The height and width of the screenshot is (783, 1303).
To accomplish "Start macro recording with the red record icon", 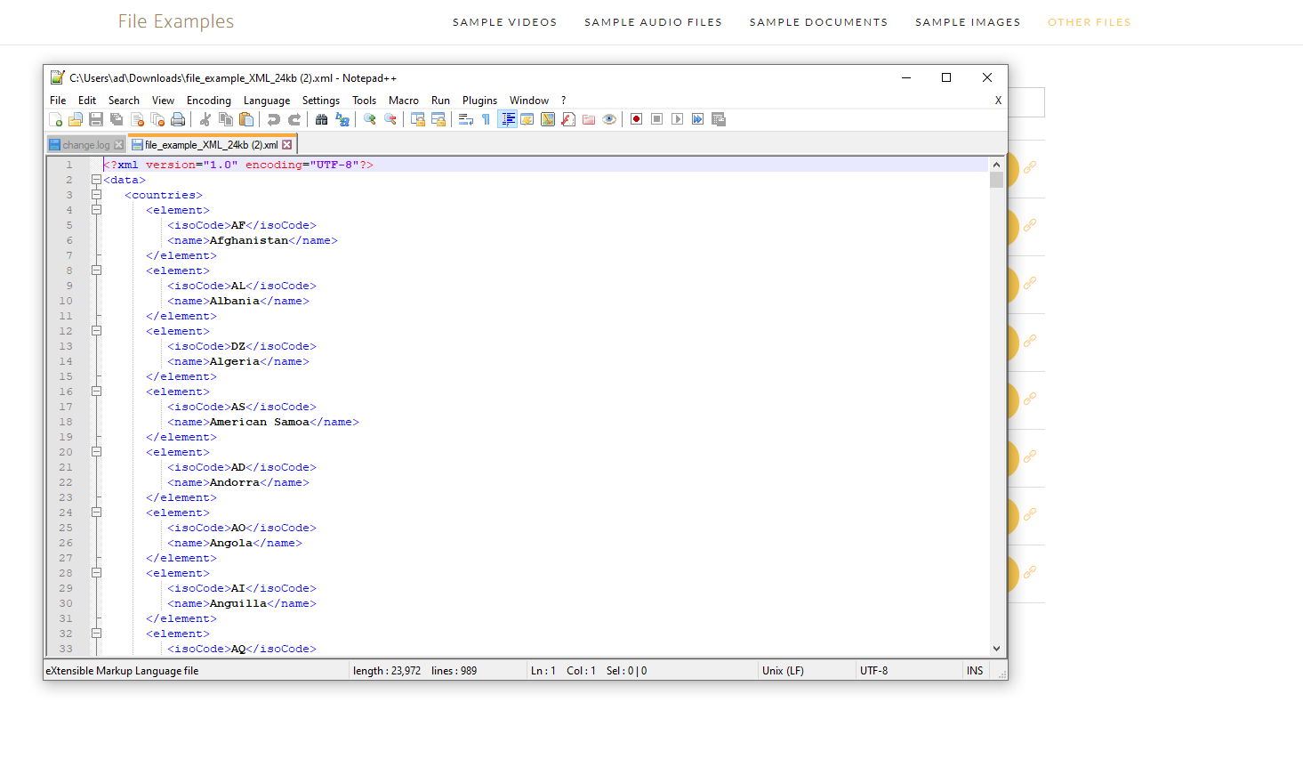I will (636, 119).
